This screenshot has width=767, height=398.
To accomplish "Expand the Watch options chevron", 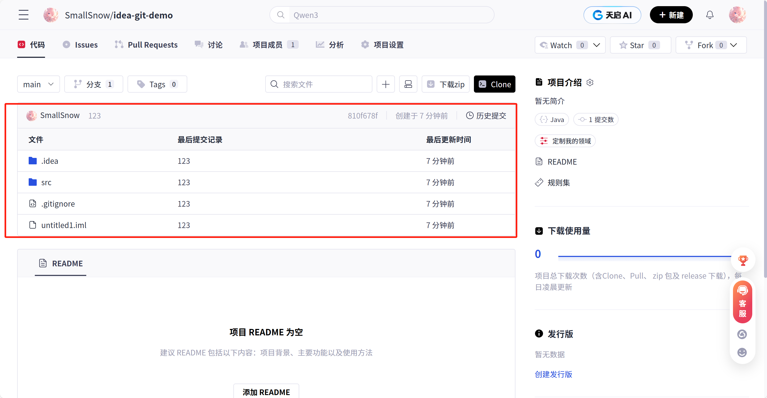I will click(x=597, y=45).
